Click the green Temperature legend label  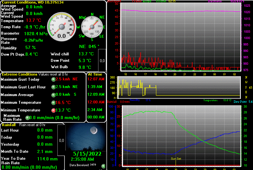coord(210,101)
